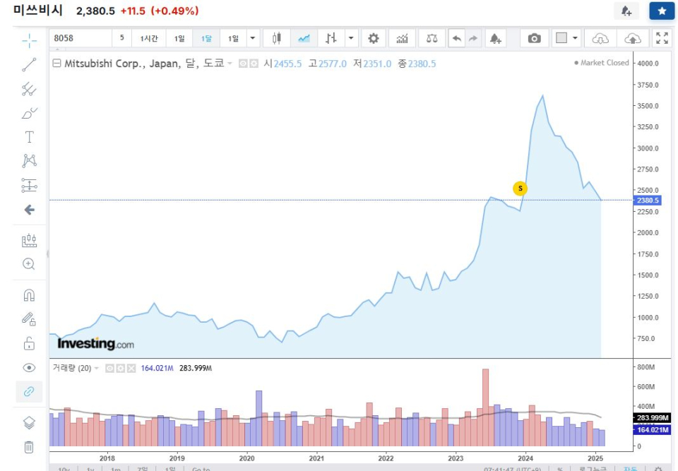
Task: Open chart settings gear in toolbar
Action: 374,38
